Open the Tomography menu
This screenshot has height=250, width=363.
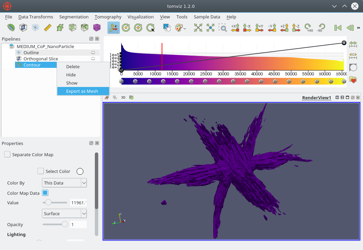[108, 17]
